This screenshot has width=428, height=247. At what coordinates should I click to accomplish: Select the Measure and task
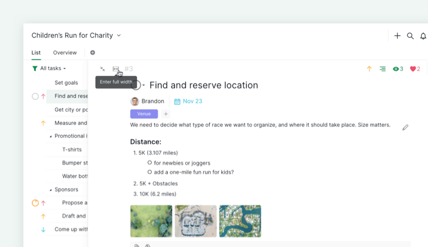point(71,123)
